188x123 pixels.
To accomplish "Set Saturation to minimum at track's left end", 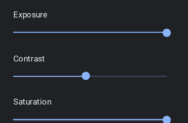I will coord(13,120).
